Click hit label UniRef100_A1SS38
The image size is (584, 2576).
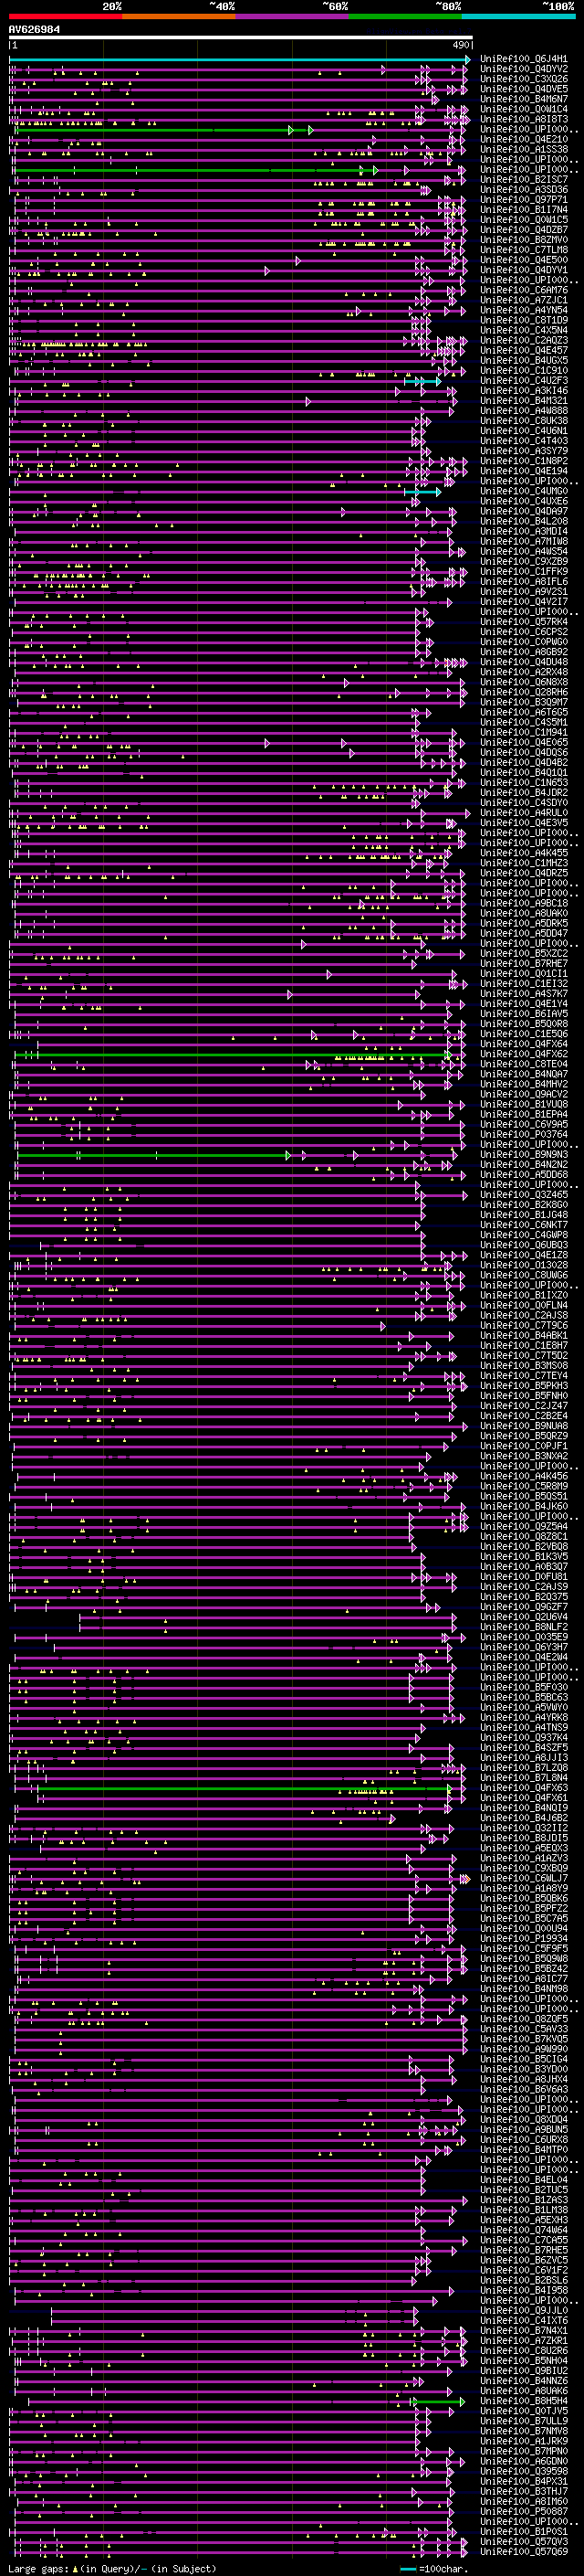click(x=523, y=150)
